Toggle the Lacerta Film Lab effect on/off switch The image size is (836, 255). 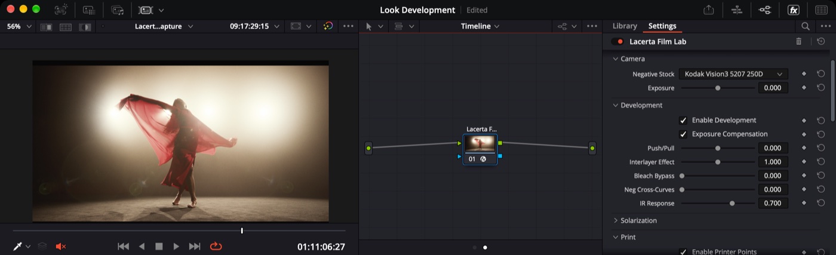pos(617,42)
